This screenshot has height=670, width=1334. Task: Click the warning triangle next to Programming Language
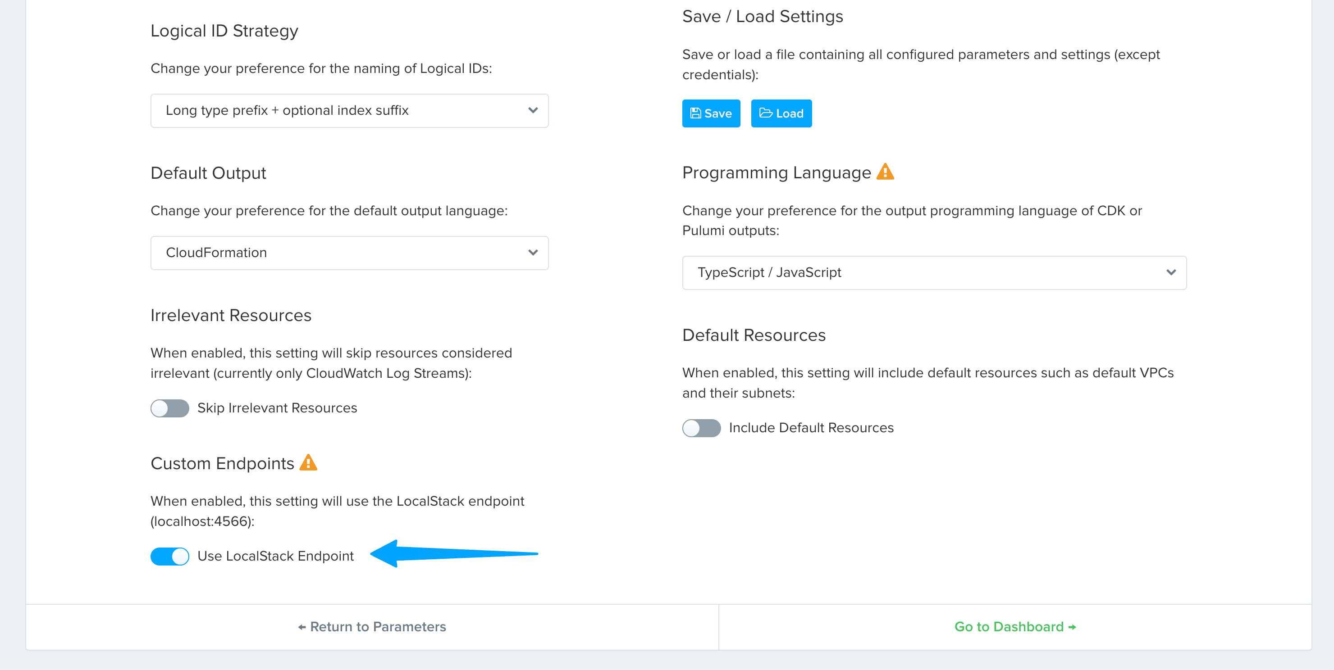(x=886, y=172)
